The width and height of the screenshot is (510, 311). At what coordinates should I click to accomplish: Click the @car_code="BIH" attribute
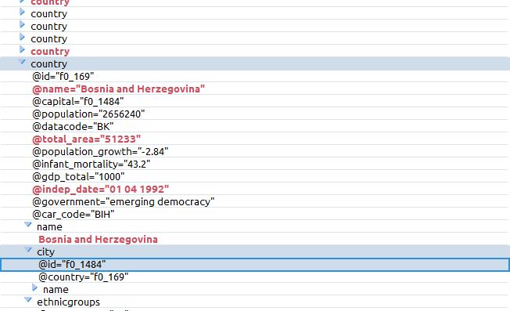pyautogui.click(x=74, y=215)
